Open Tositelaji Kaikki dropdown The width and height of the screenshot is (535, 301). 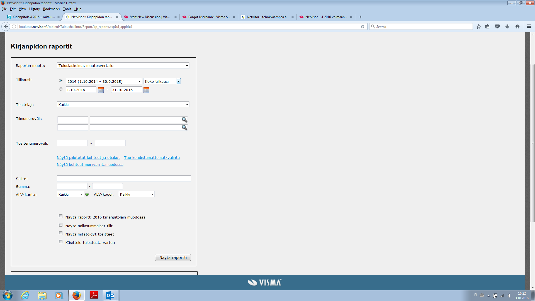click(123, 105)
